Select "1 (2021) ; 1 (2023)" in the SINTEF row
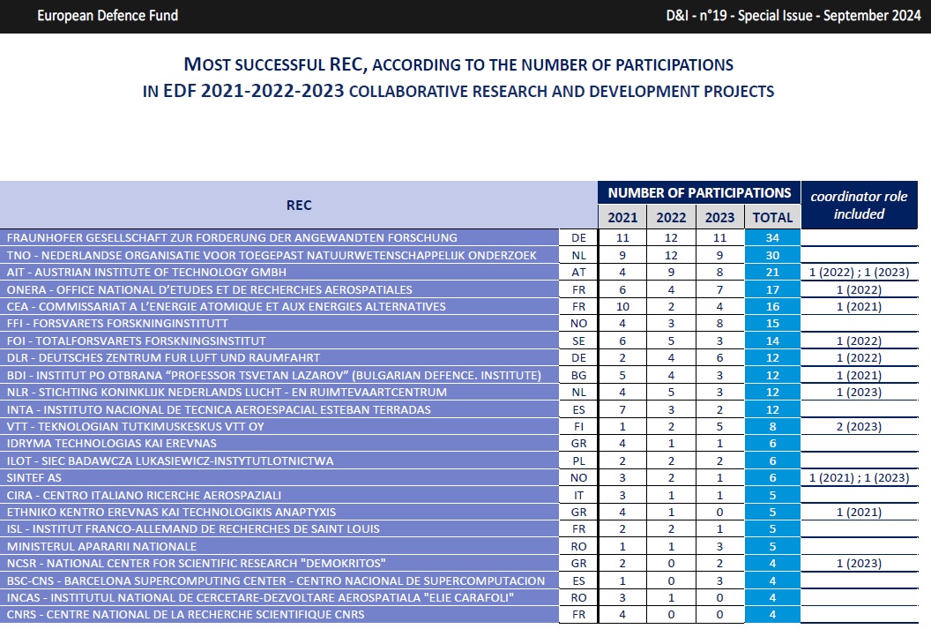The image size is (931, 629). point(860,477)
